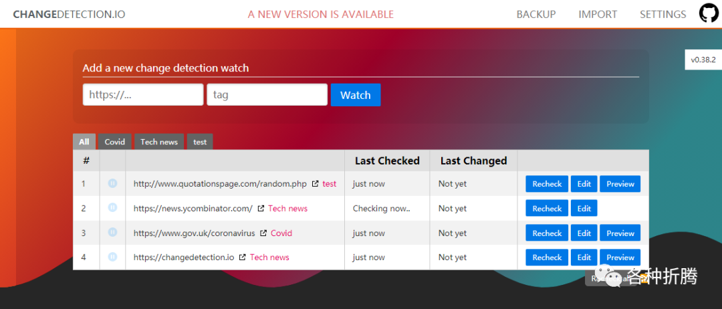
Task: Click the quotationspage.com/random.php URL text
Action: click(220, 184)
